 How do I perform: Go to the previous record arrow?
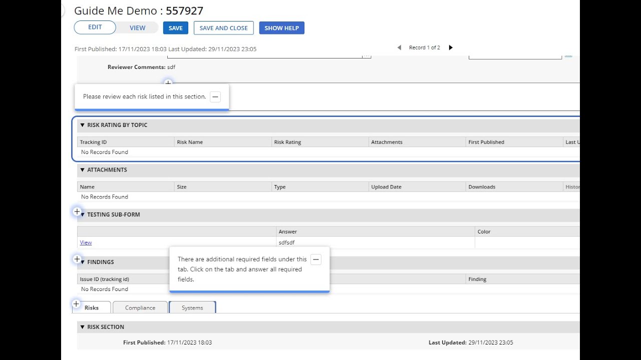pos(399,47)
